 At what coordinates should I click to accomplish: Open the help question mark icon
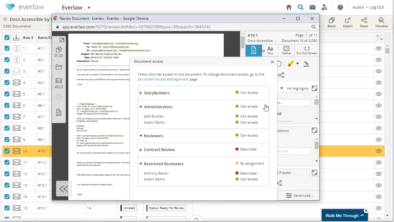(x=340, y=7)
